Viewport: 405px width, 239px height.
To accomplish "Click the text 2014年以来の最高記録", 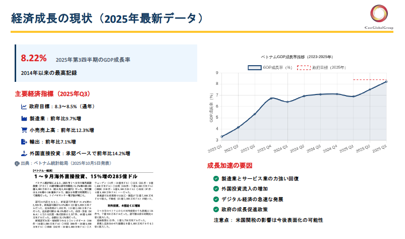I will (x=49, y=73).
